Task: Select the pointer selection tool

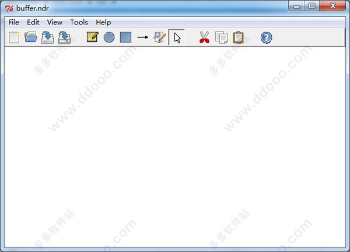Action: (177, 37)
